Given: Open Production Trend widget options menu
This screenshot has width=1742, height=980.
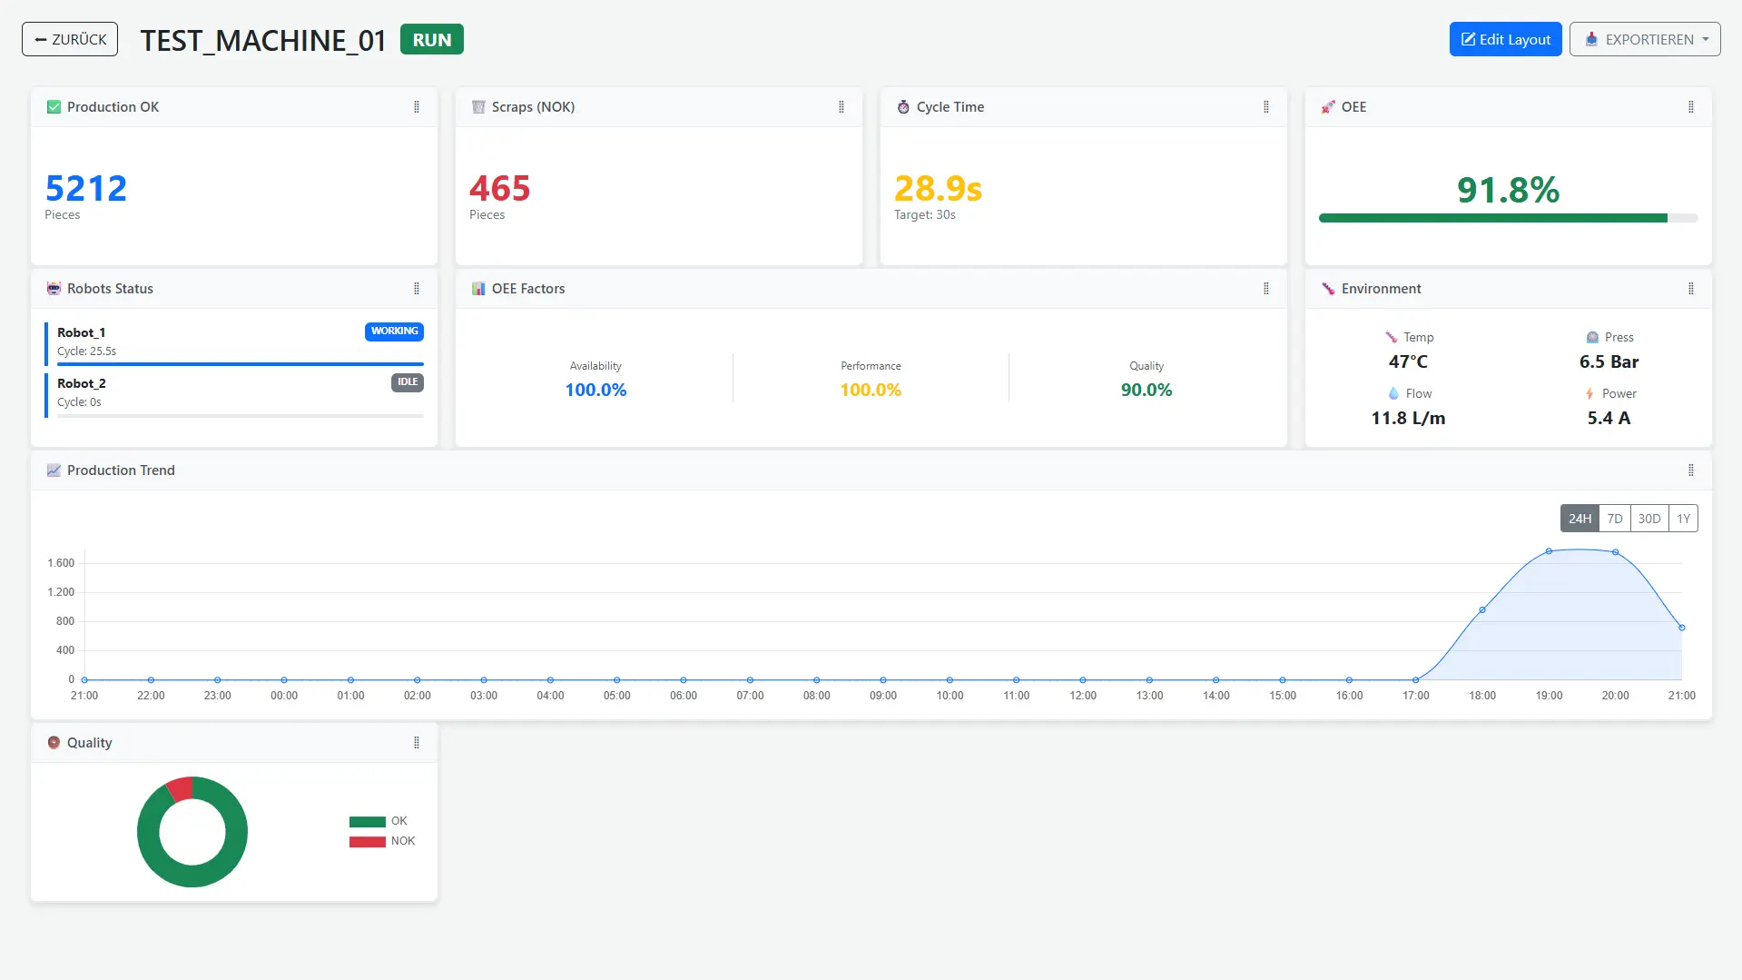Looking at the screenshot, I should [x=1691, y=470].
